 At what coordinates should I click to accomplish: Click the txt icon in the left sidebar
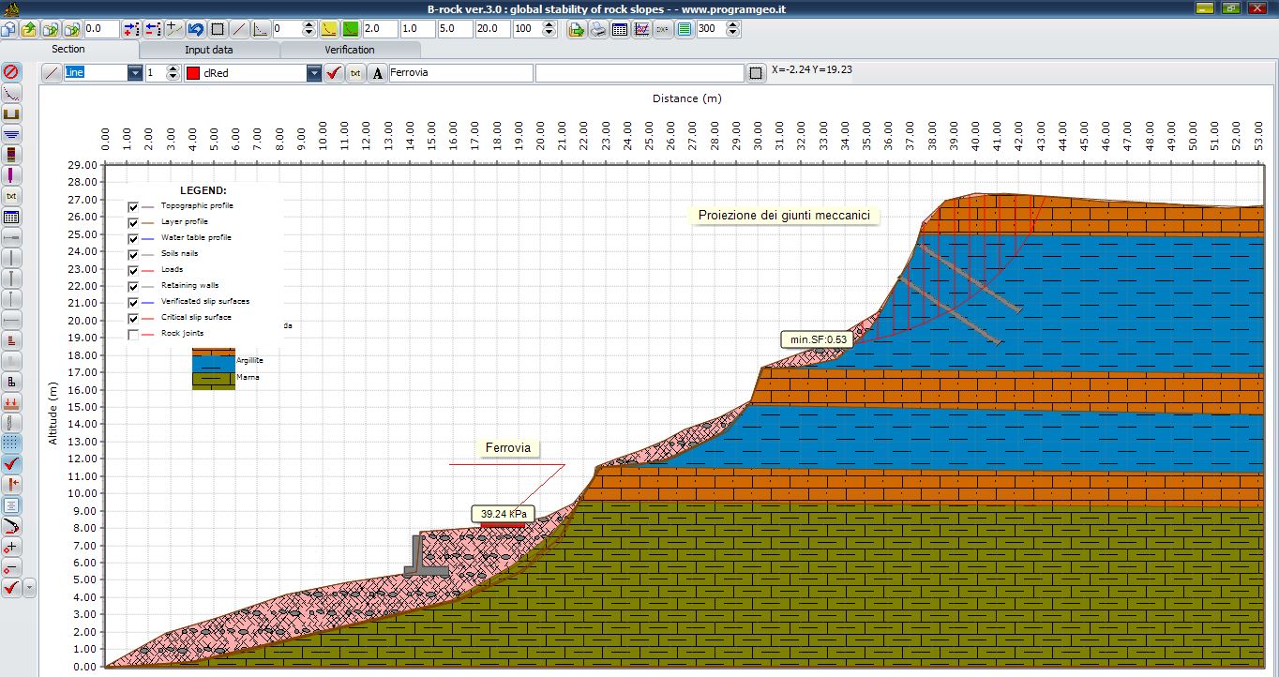click(11, 196)
